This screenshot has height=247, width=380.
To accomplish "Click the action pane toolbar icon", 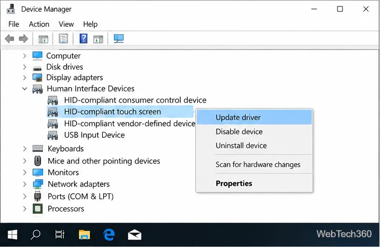I will (x=98, y=39).
